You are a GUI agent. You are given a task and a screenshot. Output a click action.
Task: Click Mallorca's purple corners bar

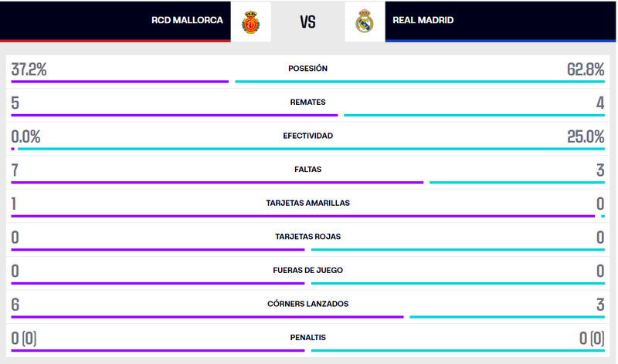click(207, 316)
